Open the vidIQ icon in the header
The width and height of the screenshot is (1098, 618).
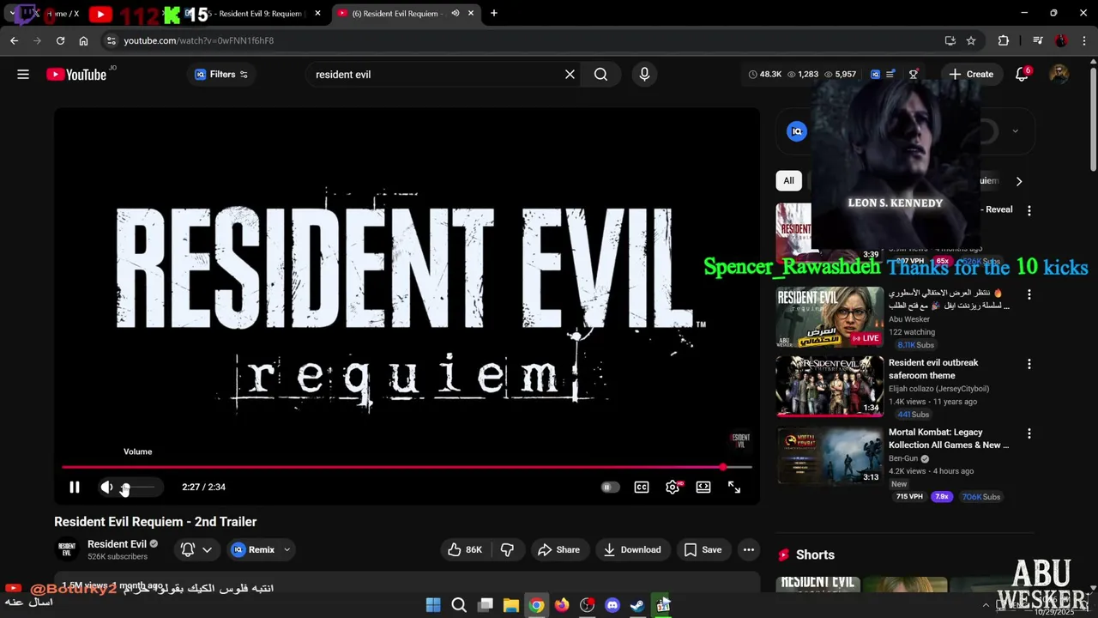pos(875,75)
